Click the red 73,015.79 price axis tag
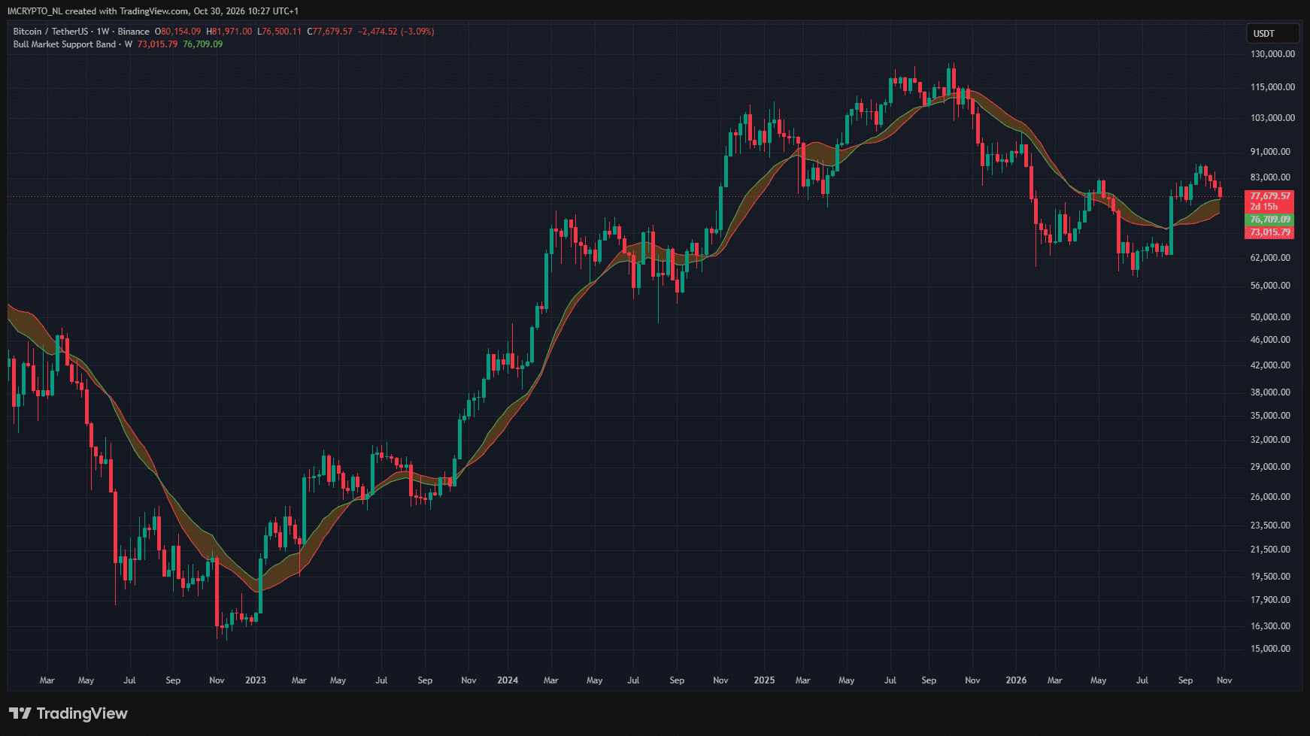 pyautogui.click(x=1269, y=232)
